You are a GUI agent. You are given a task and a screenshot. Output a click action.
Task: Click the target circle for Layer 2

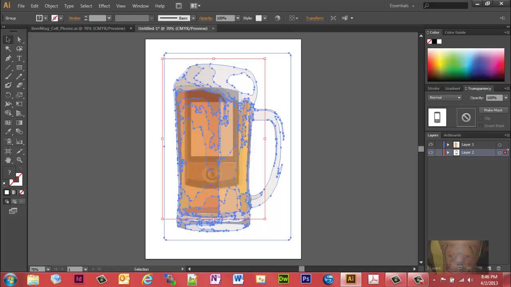point(499,152)
